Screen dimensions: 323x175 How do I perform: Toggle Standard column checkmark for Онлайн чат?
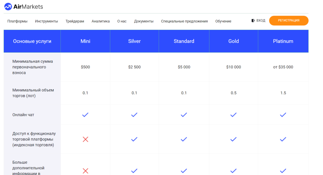click(x=184, y=115)
